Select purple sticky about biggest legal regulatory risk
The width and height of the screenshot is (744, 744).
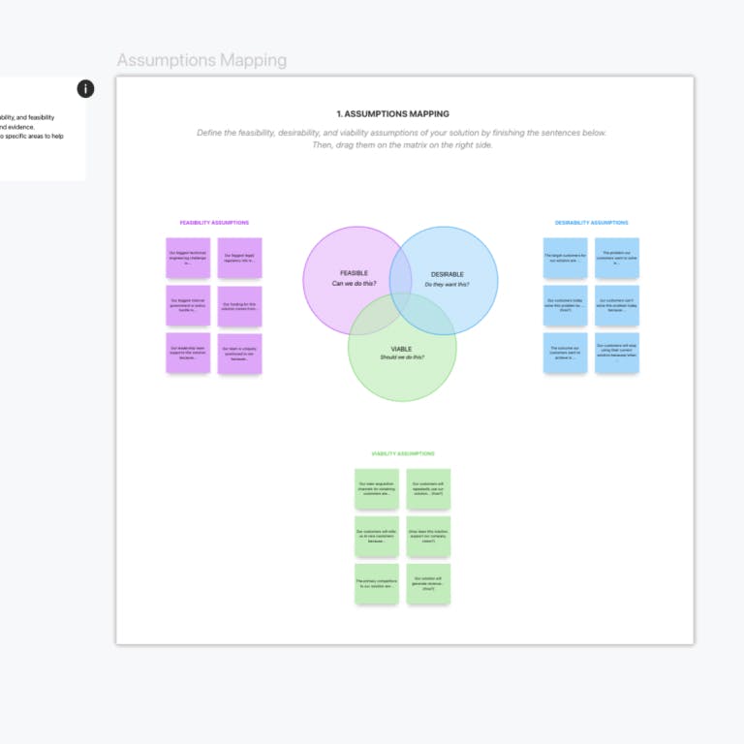point(239,258)
